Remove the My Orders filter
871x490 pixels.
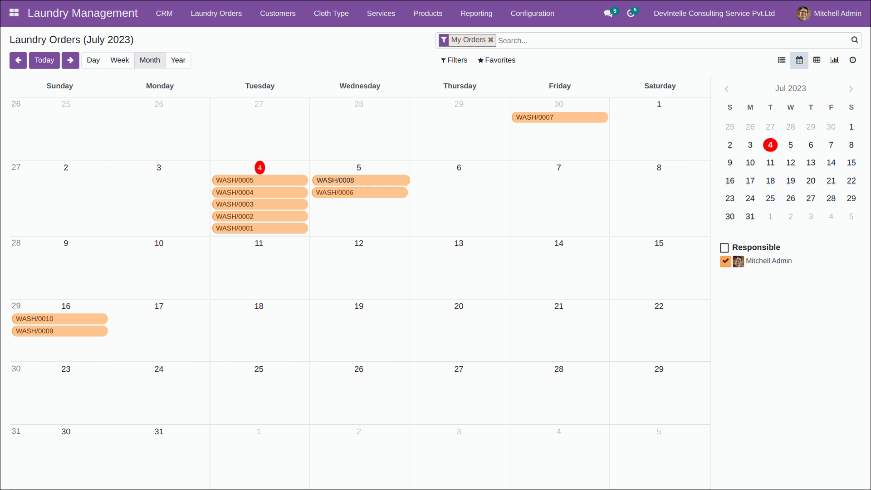[491, 40]
